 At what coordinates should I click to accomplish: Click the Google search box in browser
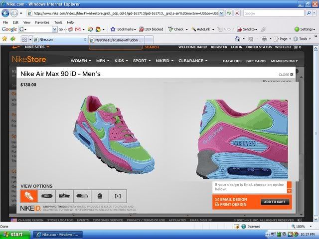click(274, 13)
